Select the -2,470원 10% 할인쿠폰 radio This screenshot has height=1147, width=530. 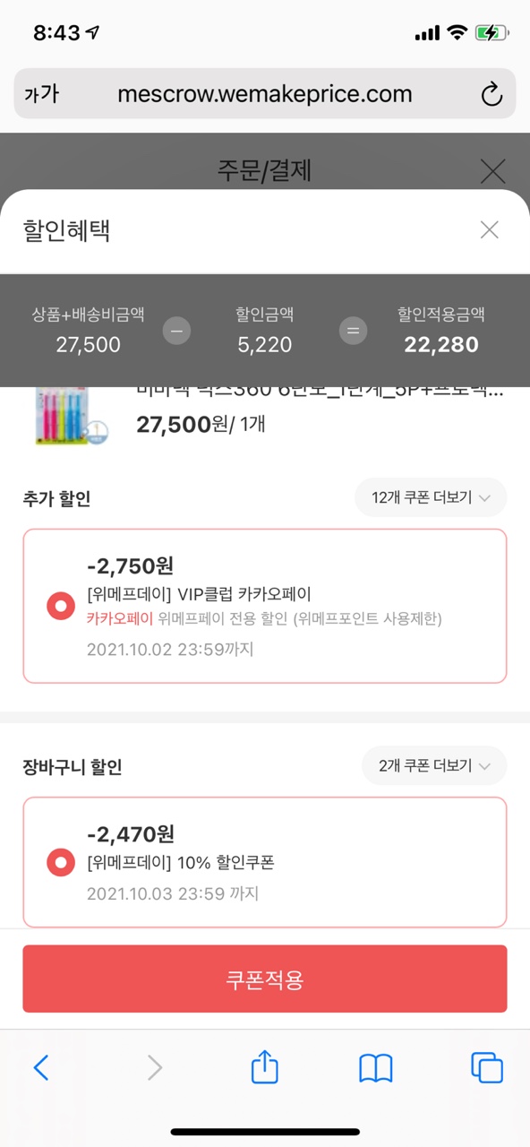pyautogui.click(x=61, y=863)
